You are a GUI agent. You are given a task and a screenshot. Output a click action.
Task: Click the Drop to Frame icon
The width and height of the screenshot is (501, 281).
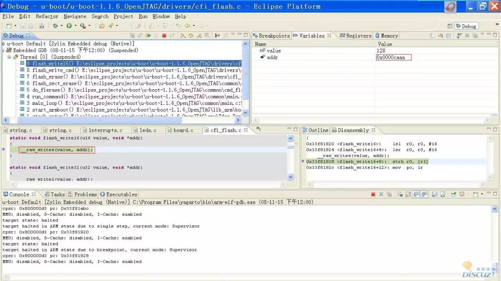pyautogui.click(x=207, y=36)
